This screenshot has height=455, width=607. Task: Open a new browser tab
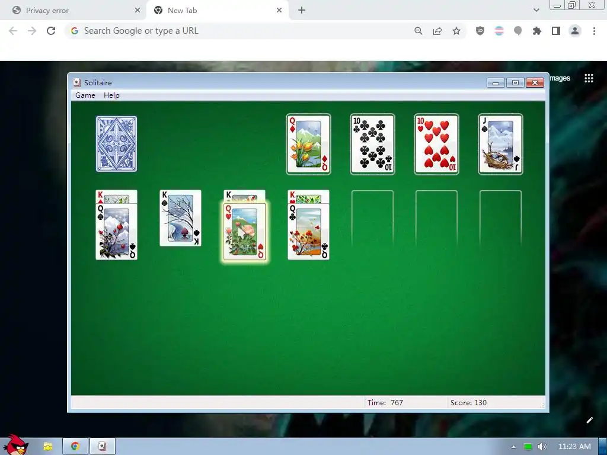pyautogui.click(x=302, y=11)
